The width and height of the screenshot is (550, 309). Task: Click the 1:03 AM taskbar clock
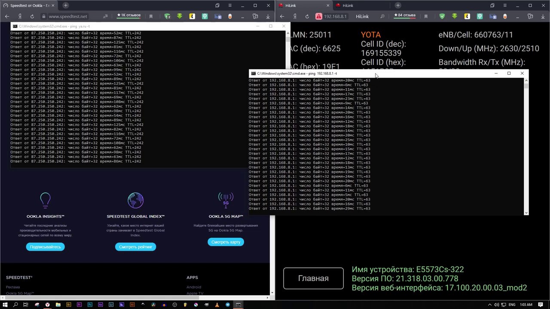tap(526, 305)
